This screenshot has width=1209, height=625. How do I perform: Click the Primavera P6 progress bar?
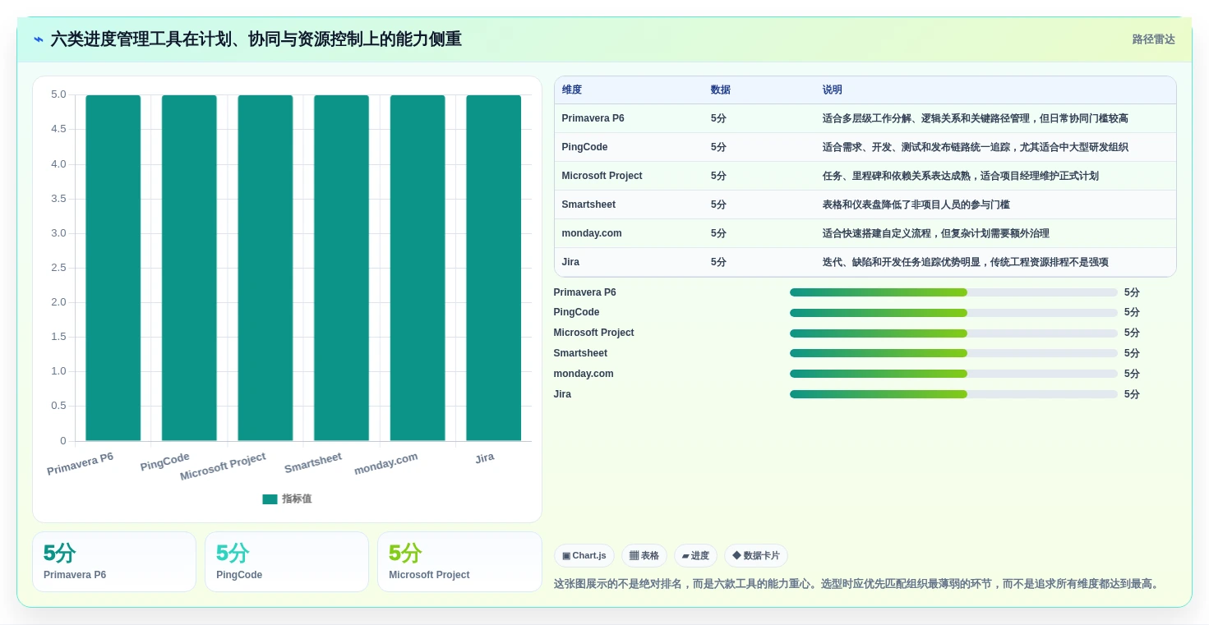[x=953, y=292]
